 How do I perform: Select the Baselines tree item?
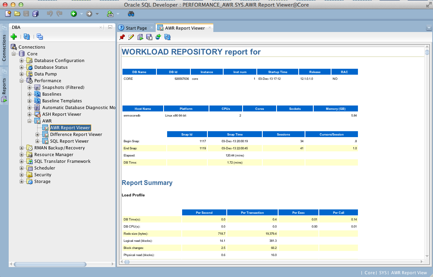[52, 94]
